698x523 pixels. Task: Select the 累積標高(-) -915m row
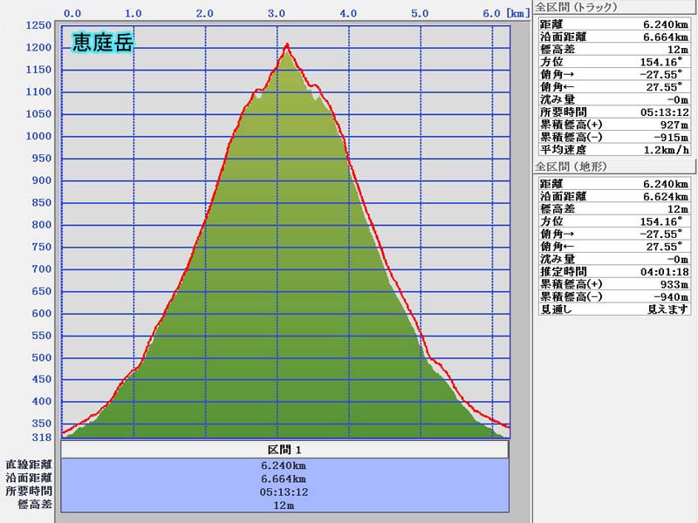pyautogui.click(x=613, y=138)
